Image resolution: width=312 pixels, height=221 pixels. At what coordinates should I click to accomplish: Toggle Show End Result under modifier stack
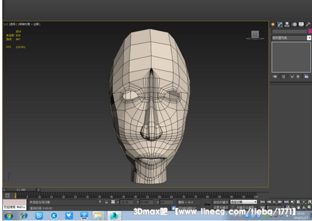284,77
